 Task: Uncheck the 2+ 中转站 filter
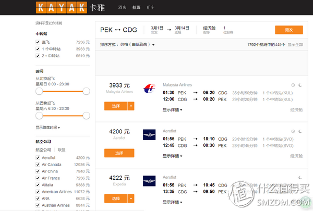pyautogui.click(x=38, y=56)
